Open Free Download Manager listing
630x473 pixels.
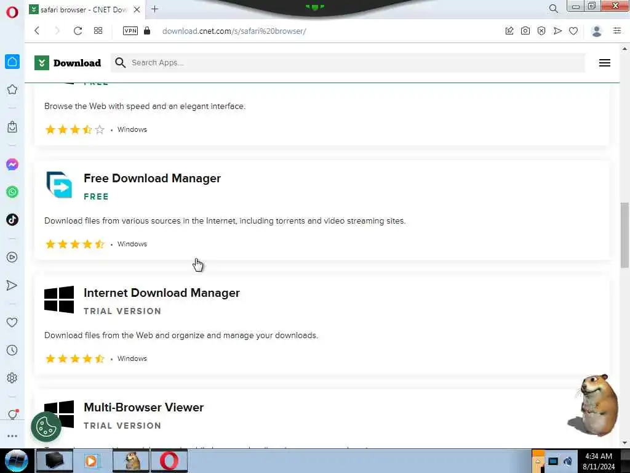153,178
